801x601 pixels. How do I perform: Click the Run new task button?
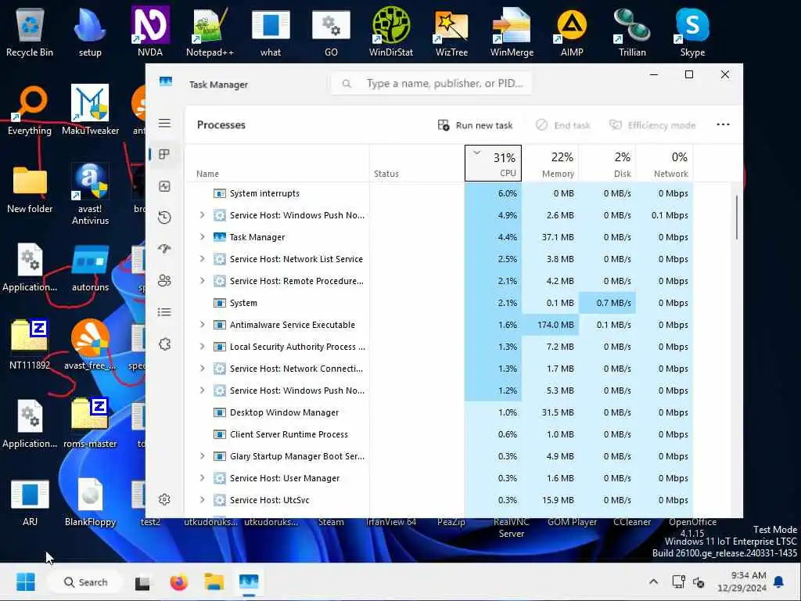[x=475, y=125]
